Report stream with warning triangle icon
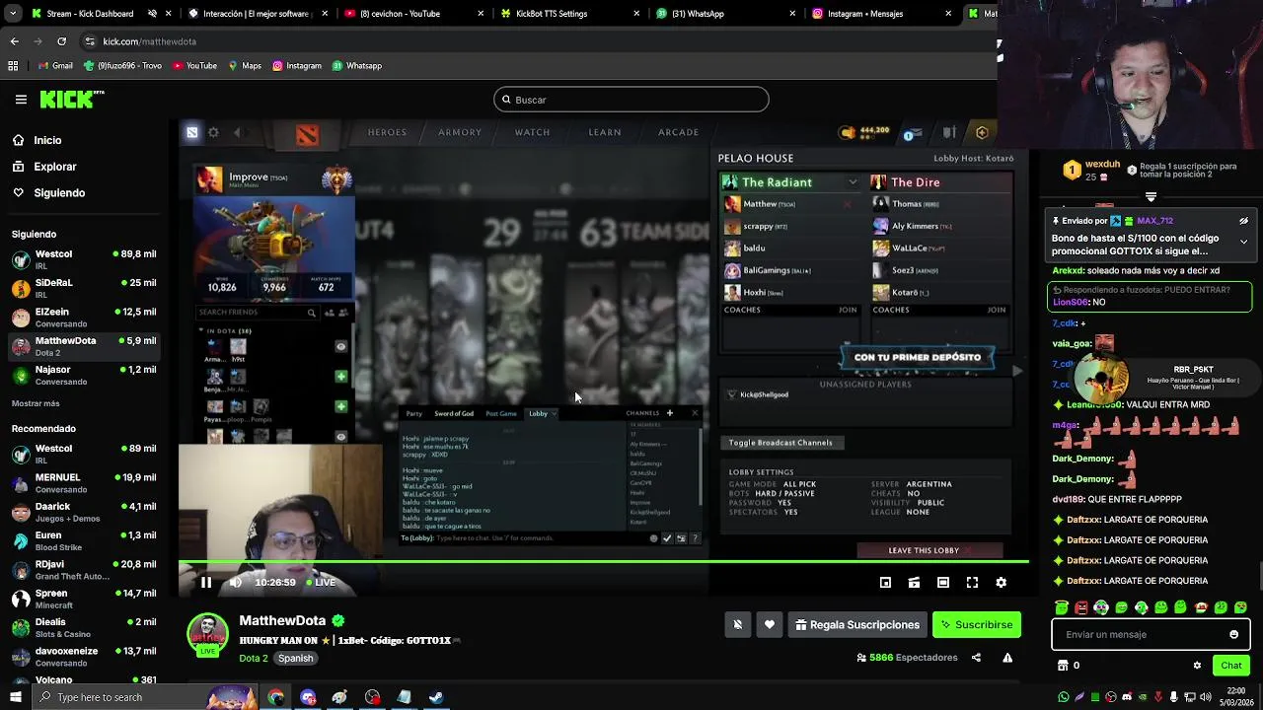1263x710 pixels. pyautogui.click(x=1007, y=658)
